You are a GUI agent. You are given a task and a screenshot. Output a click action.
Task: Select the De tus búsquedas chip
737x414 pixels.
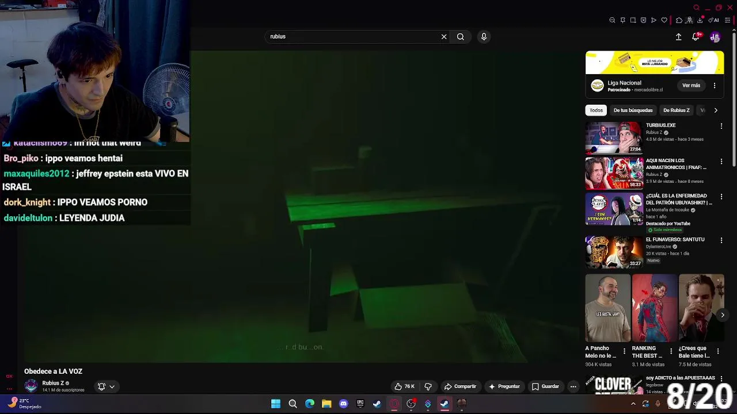click(x=633, y=110)
